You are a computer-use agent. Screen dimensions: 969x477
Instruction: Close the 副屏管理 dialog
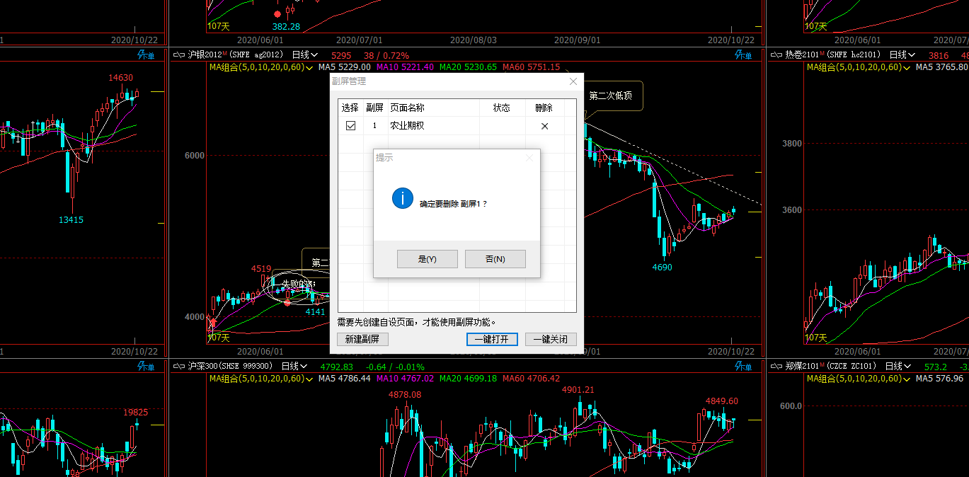coord(573,81)
